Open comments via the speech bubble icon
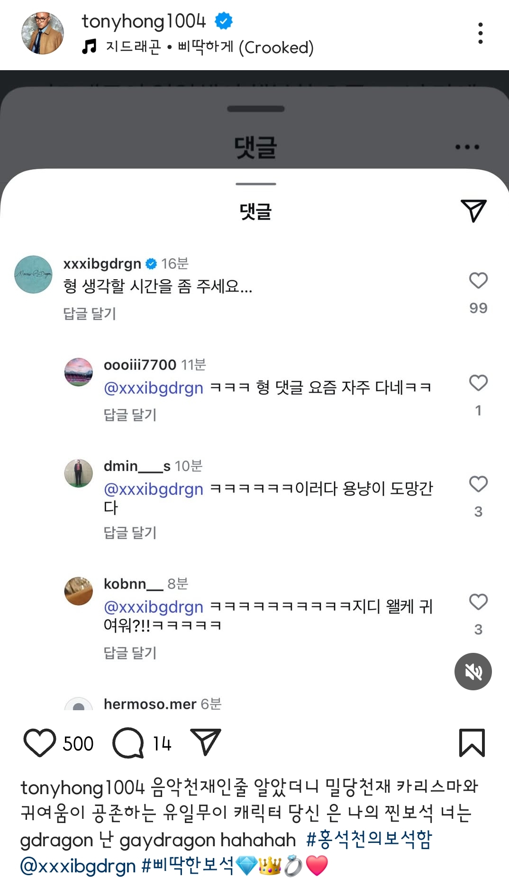Viewport: 509px width, 888px height. coord(128,742)
